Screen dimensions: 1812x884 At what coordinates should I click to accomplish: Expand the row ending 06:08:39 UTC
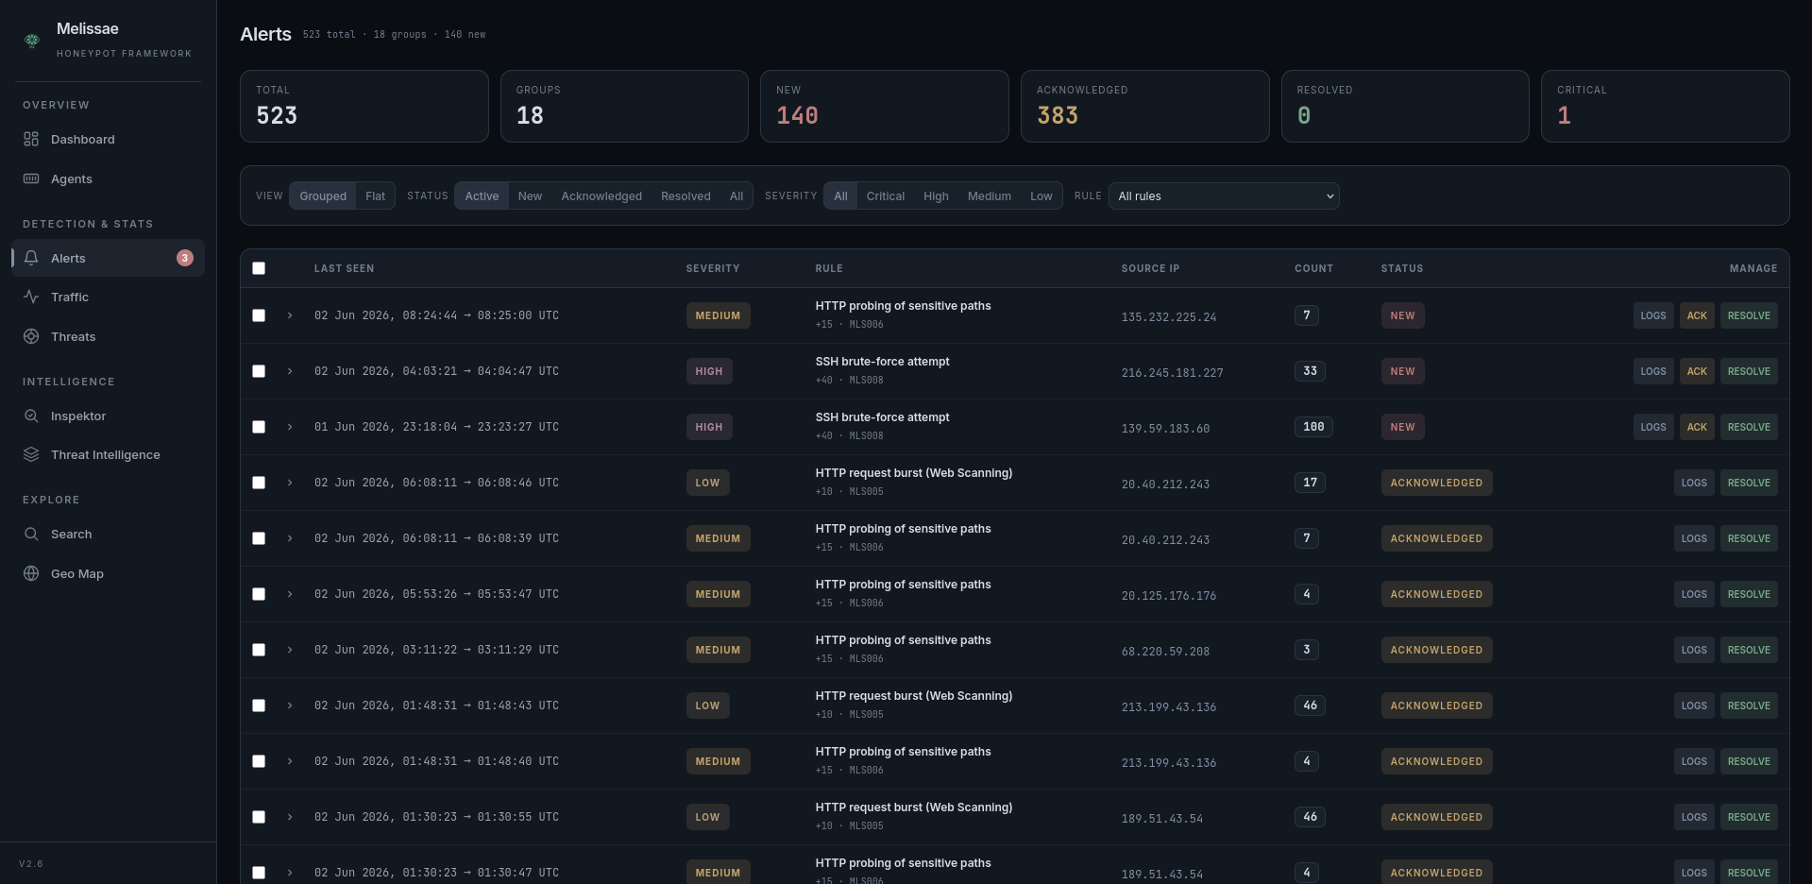click(x=290, y=538)
